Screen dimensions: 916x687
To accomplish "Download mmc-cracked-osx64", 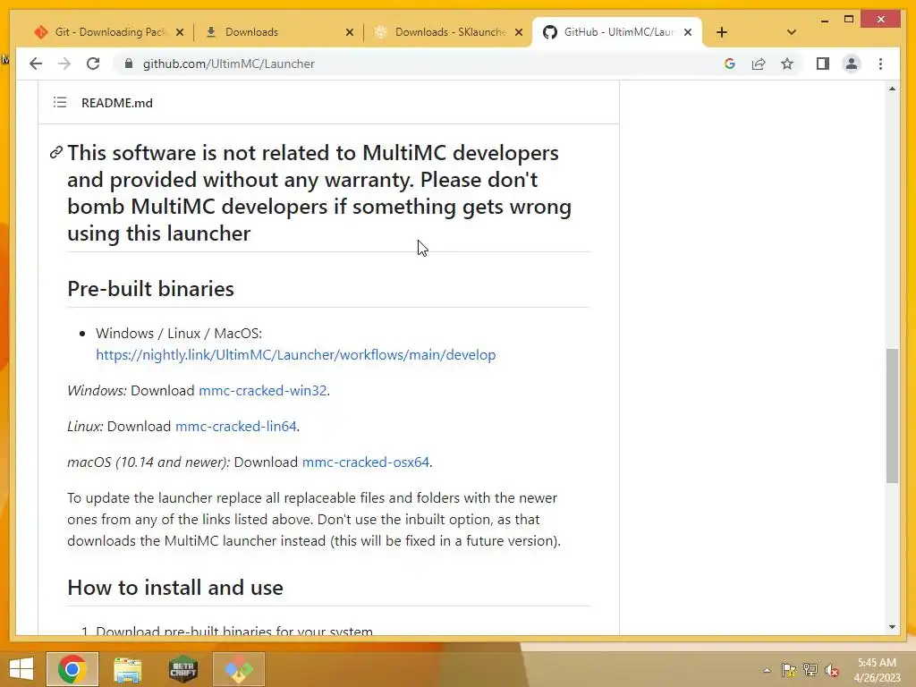I will click(366, 462).
